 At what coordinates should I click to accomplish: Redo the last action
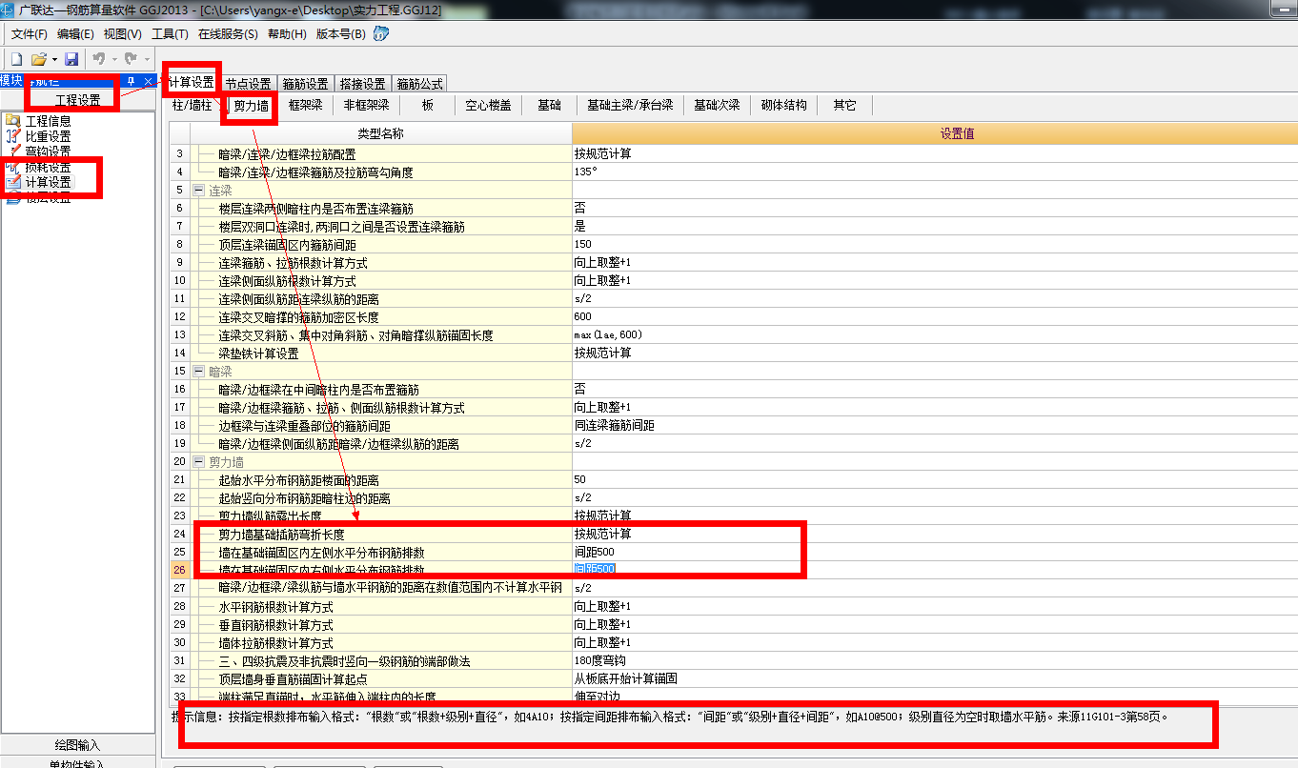pos(131,59)
